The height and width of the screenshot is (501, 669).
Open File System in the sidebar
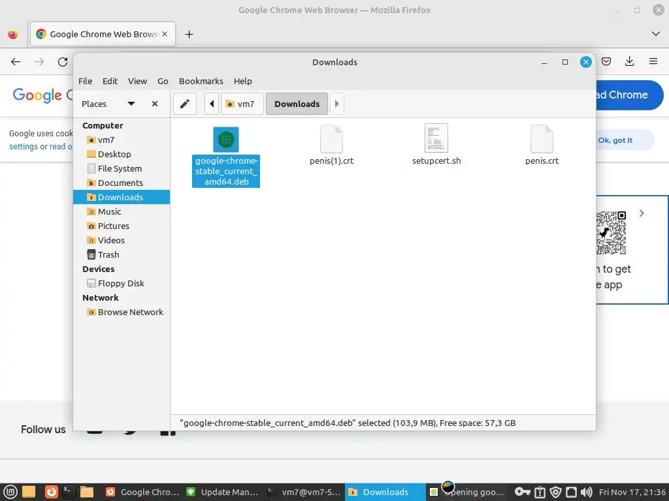tap(122, 169)
